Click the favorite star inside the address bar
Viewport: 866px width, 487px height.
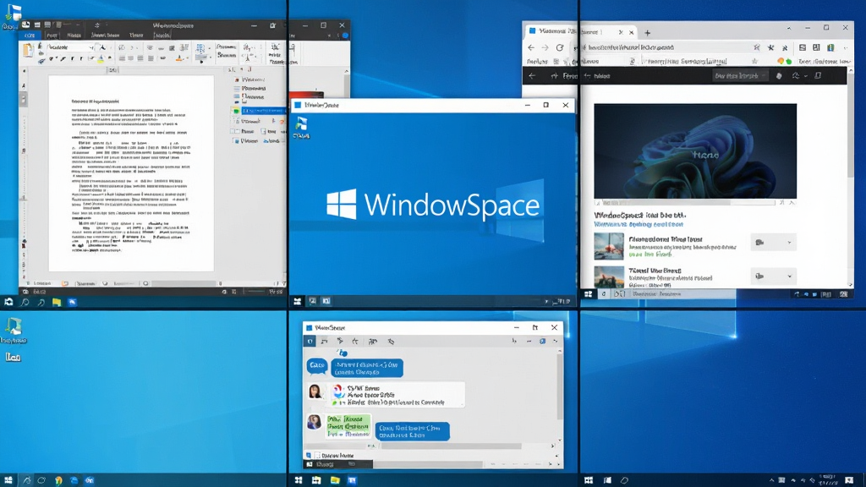[x=757, y=47]
